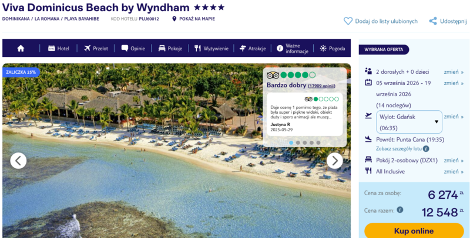470x238 pixels.
Task: Click the Udostępnij share icon
Action: coord(433,21)
